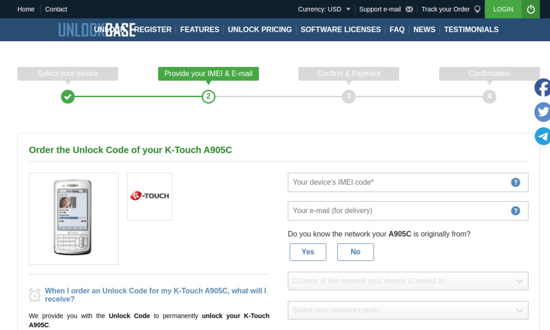550x330 pixels.
Task: Click the K-Touch A905C phone image
Action: click(x=73, y=218)
